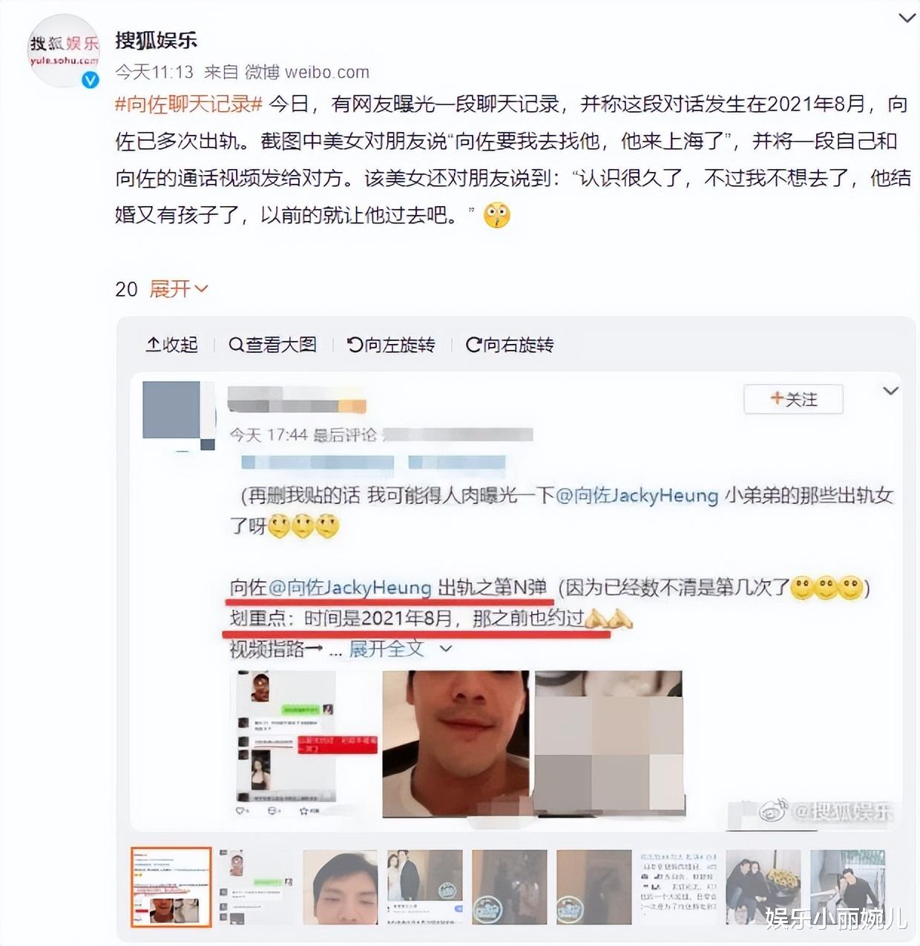
Task: Expand post text via 展开 link
Action: coord(179,288)
